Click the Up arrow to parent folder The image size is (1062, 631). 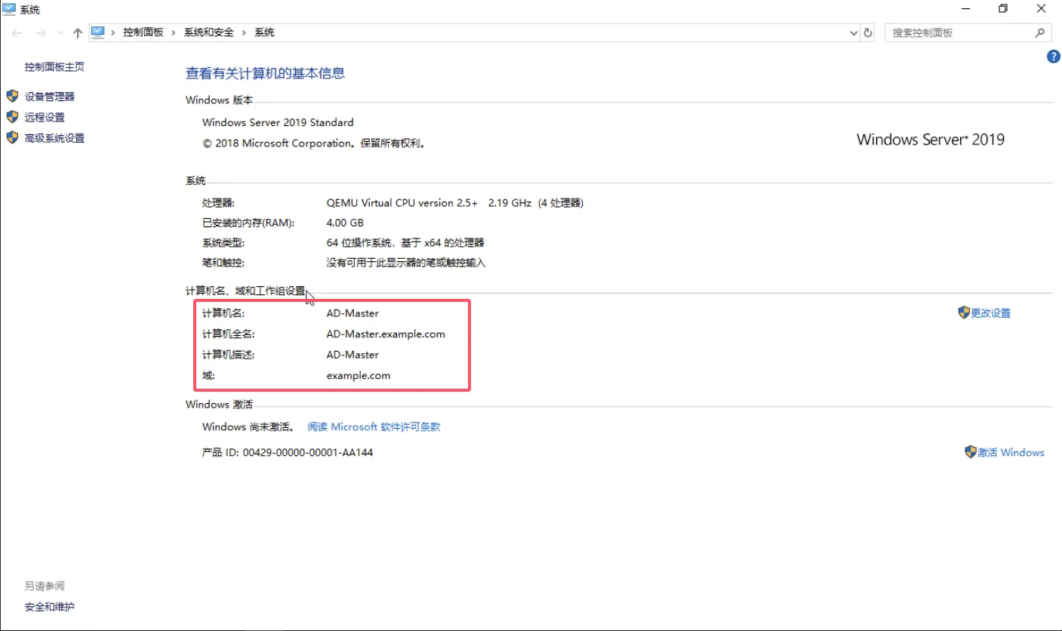coord(77,33)
